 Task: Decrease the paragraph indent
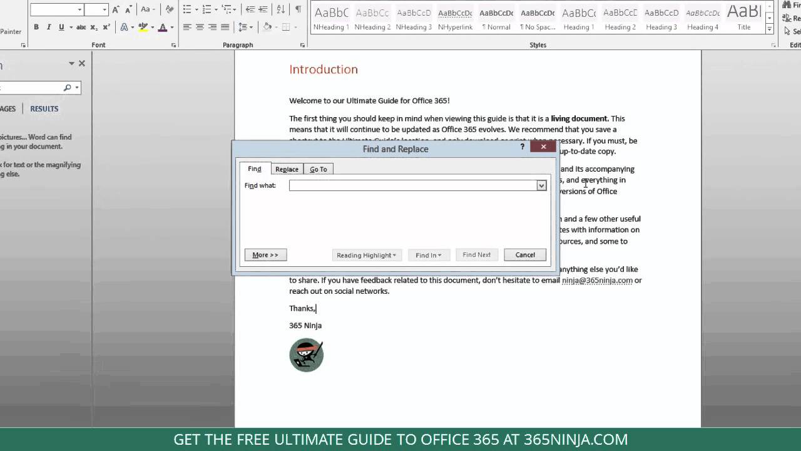(250, 9)
